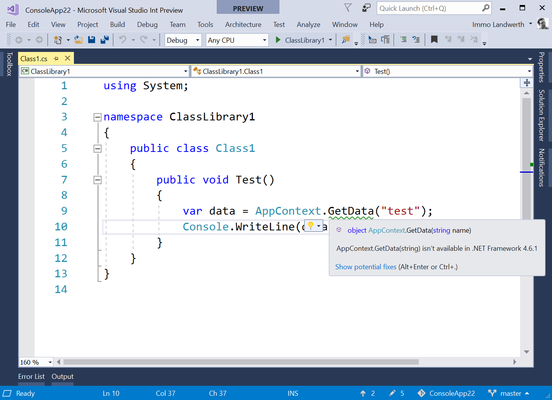This screenshot has width=552, height=400.
Task: Click the Quick Launch magnifier icon
Action: tap(486, 8)
